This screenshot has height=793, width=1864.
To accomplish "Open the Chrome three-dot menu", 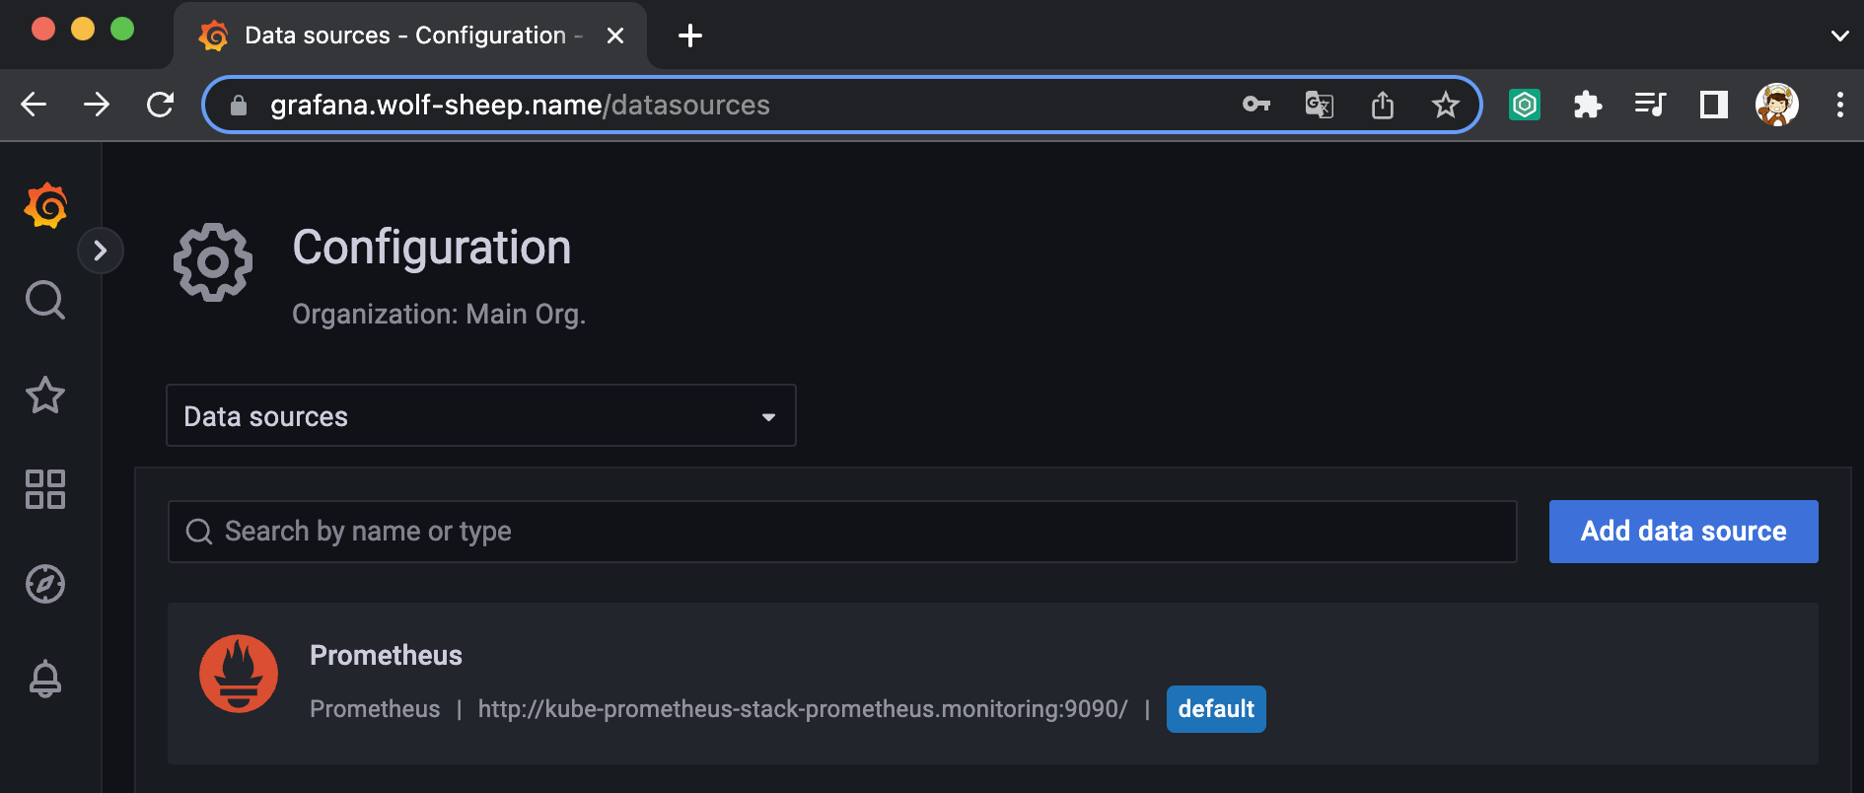I will pyautogui.click(x=1840, y=105).
